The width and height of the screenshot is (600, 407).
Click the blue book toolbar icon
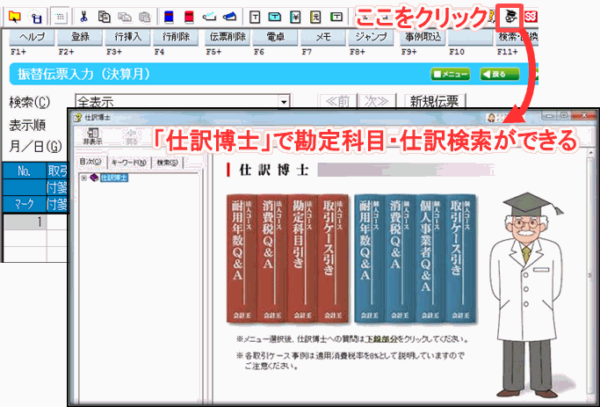[169, 17]
